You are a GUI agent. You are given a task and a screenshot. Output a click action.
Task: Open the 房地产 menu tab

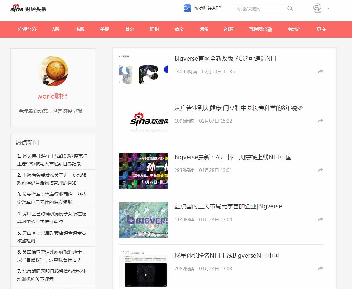[294, 29]
